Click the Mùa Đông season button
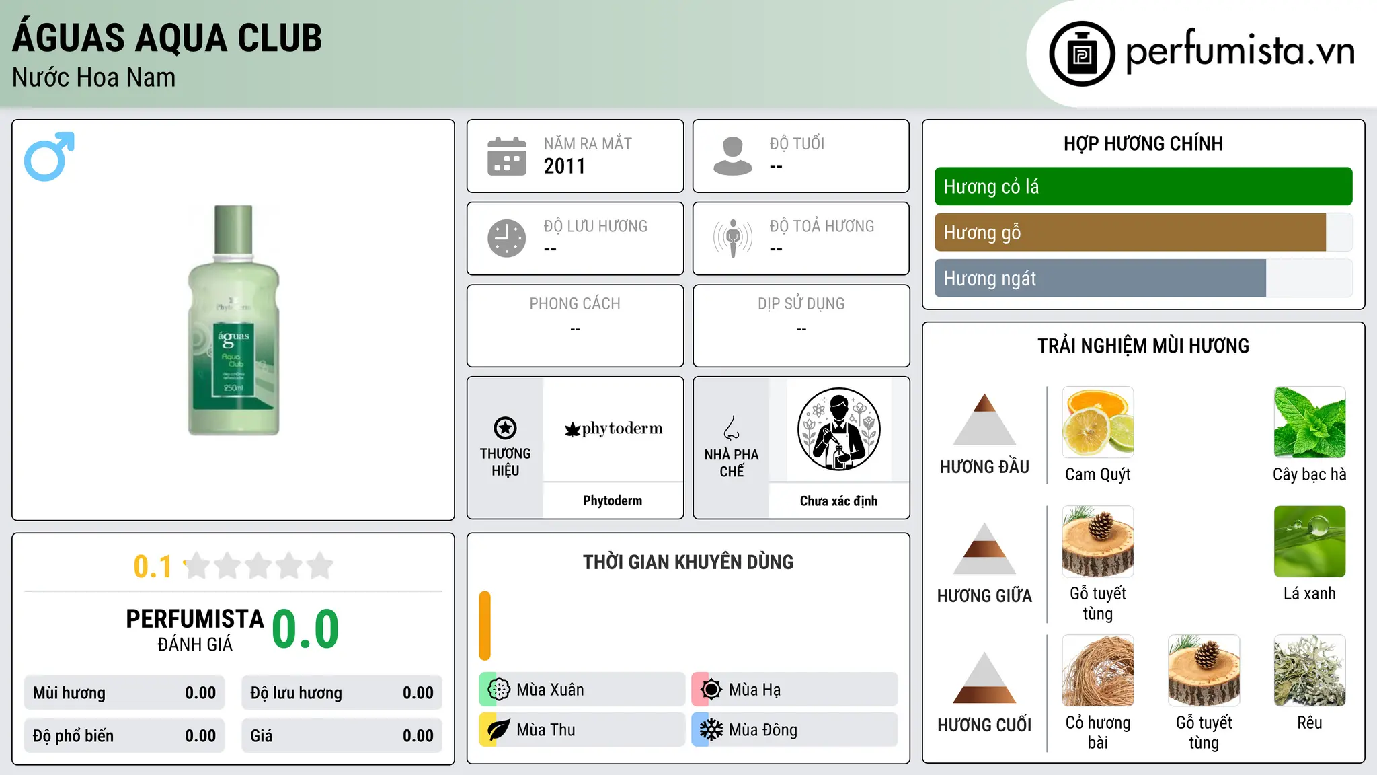Screen dimensions: 1377x775 (x=794, y=730)
